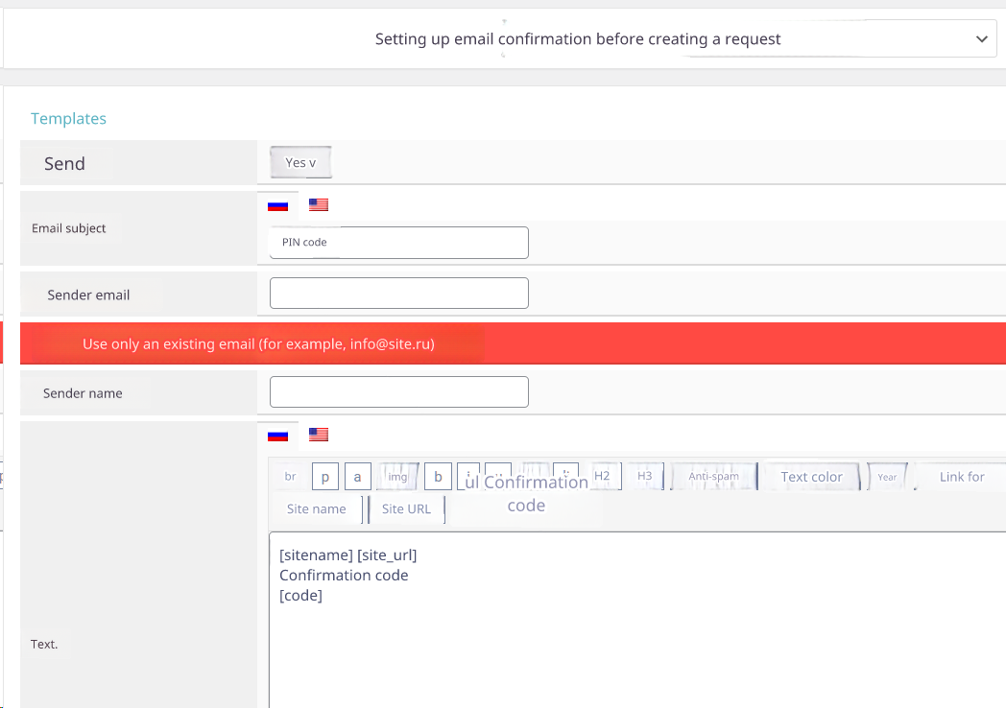Click the Anti-spam toolbar button

click(713, 477)
